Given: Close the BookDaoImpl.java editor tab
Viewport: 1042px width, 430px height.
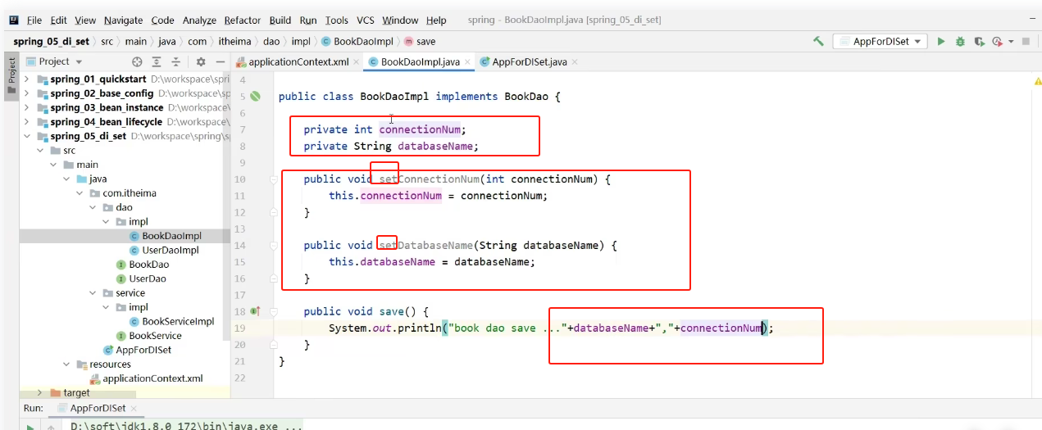Looking at the screenshot, I should coord(469,62).
